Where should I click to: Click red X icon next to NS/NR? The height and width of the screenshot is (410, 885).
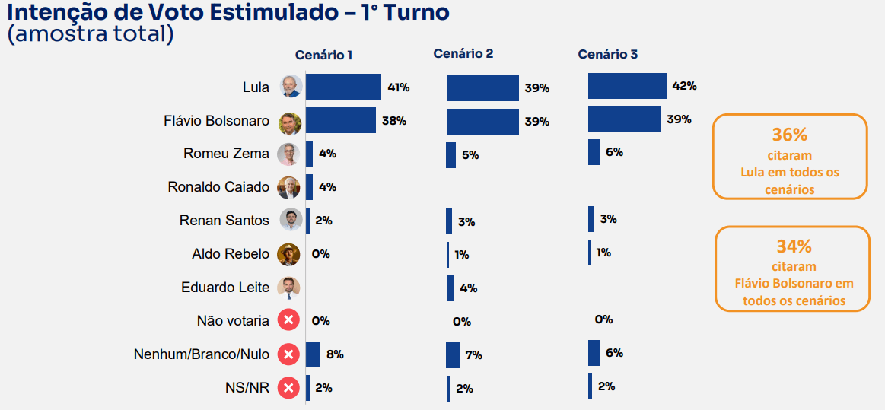pyautogui.click(x=288, y=388)
